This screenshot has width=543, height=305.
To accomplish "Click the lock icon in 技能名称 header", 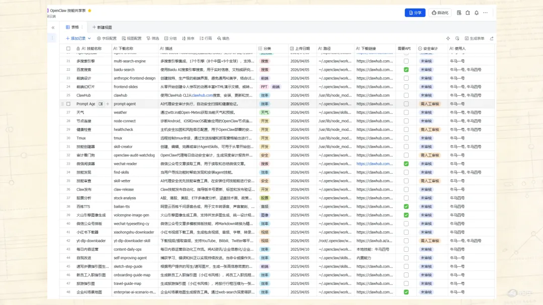I will pyautogui.click(x=78, y=49).
